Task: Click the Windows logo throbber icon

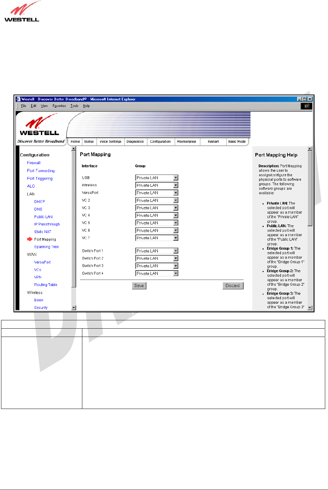Action: (307, 106)
